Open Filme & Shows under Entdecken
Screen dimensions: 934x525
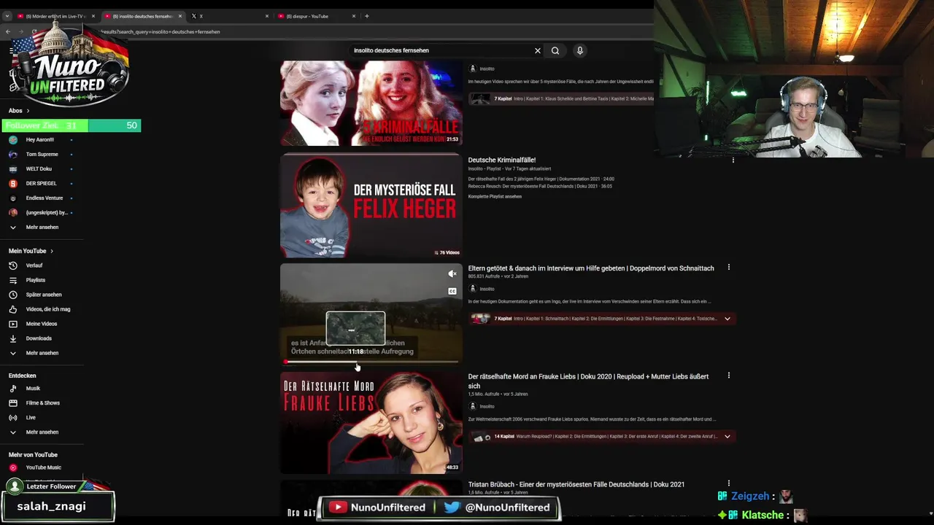42,403
